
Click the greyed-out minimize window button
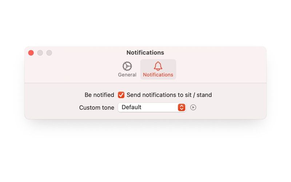pos(40,53)
